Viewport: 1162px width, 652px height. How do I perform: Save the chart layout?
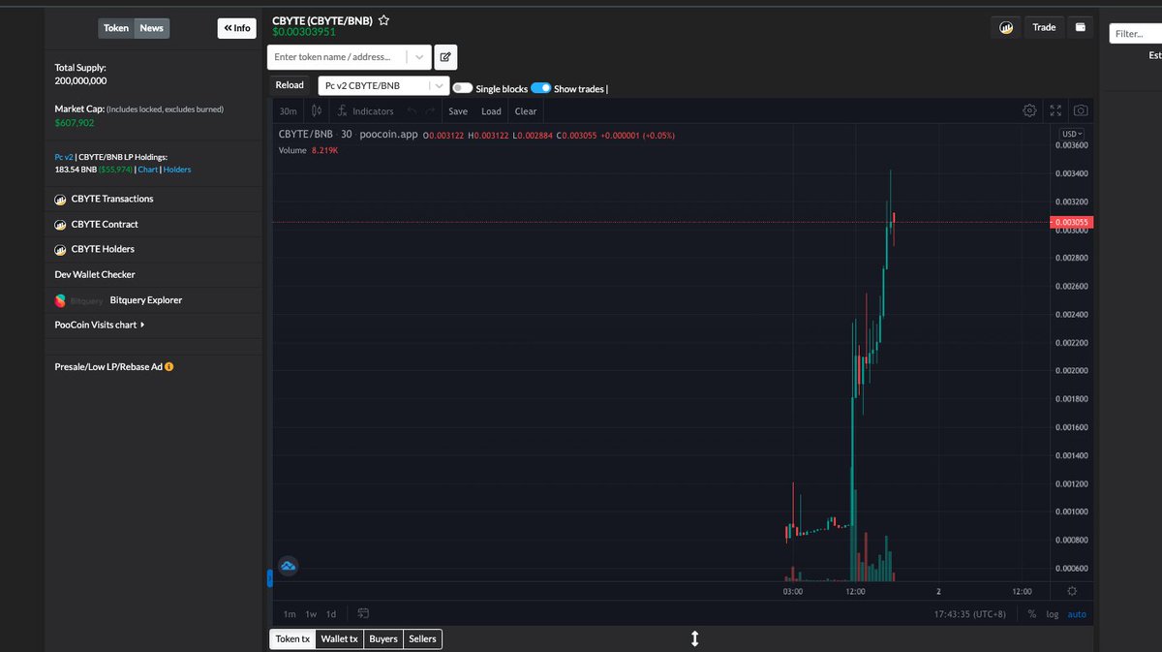(x=458, y=111)
